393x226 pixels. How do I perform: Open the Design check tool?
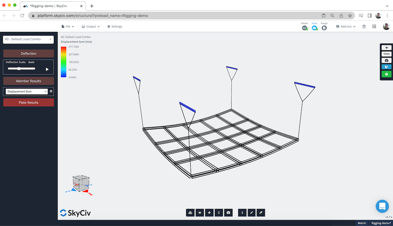tap(324, 28)
